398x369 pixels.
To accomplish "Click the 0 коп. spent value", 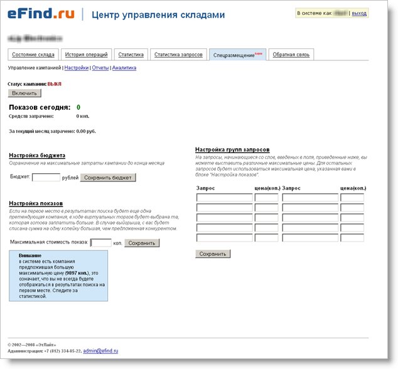I will click(x=83, y=116).
